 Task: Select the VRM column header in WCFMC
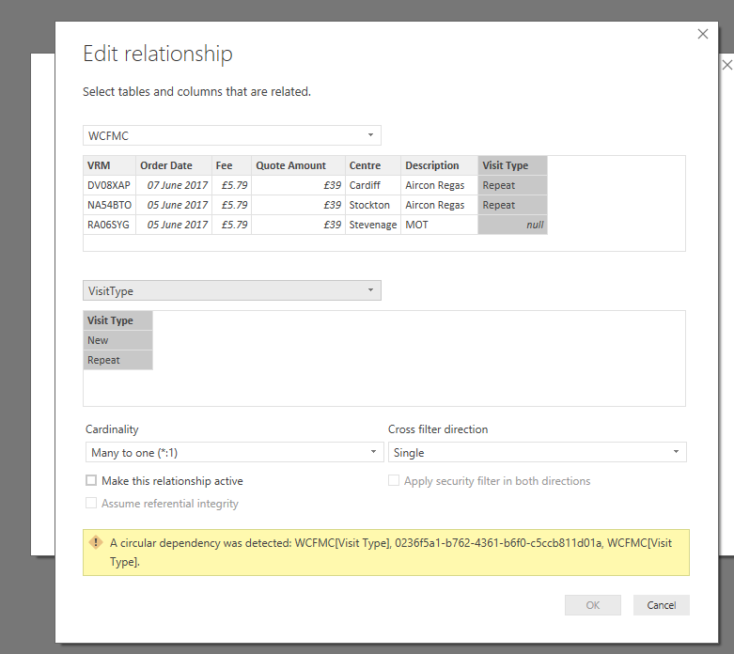[110, 165]
